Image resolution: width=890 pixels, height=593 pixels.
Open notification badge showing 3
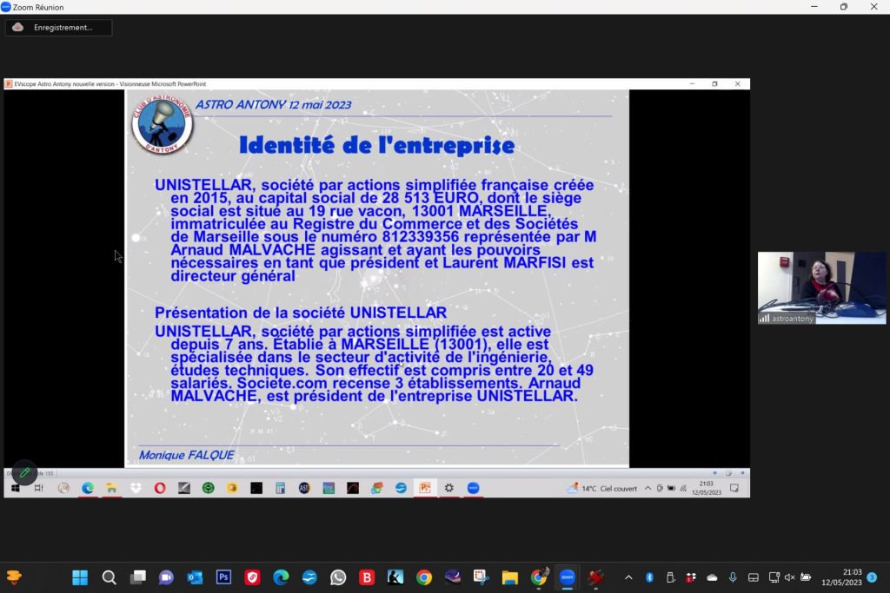pos(872,577)
